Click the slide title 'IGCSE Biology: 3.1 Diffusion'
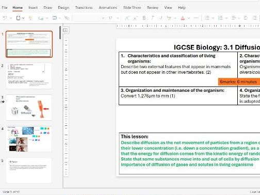Viewport: 260px width, 195px height. [217, 47]
